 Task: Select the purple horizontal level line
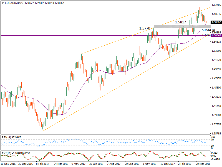(x=105, y=36)
